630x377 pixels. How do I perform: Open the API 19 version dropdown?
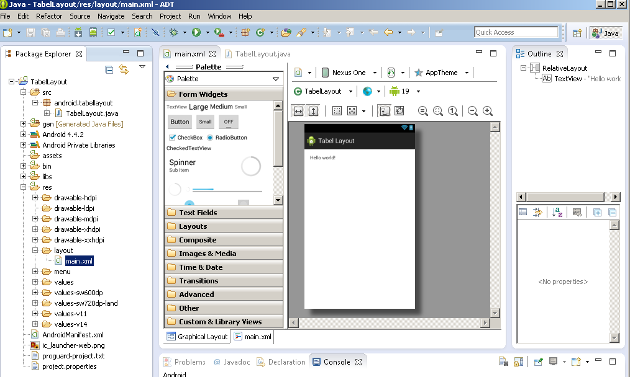(404, 91)
